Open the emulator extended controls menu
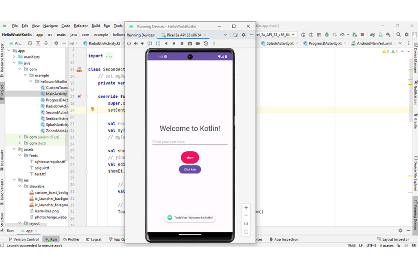 tap(214, 43)
